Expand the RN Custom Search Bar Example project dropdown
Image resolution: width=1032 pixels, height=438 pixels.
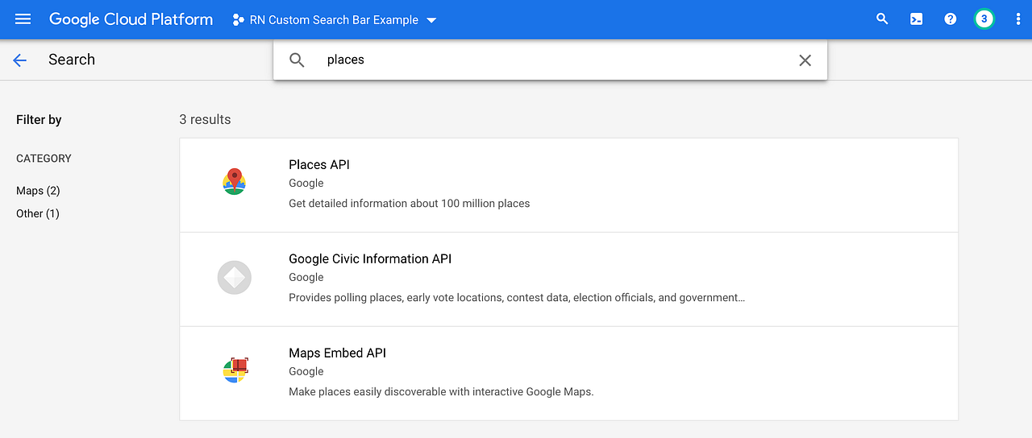click(x=334, y=19)
